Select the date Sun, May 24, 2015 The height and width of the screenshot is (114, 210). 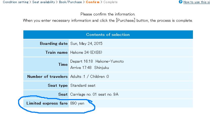tap(86, 44)
